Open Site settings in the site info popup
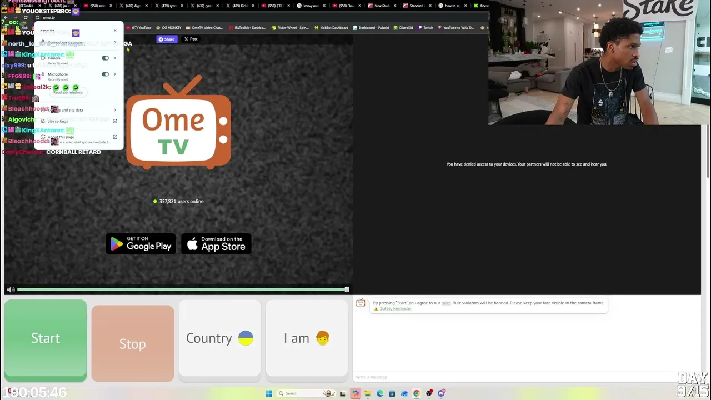The image size is (711, 400). pos(78,121)
